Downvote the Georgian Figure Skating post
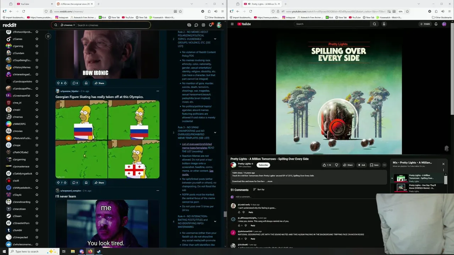Screen dimensions: 454x255 65,183
